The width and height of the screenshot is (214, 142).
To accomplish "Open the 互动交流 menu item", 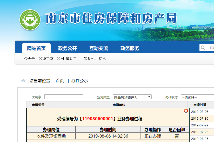I will point(99,48).
